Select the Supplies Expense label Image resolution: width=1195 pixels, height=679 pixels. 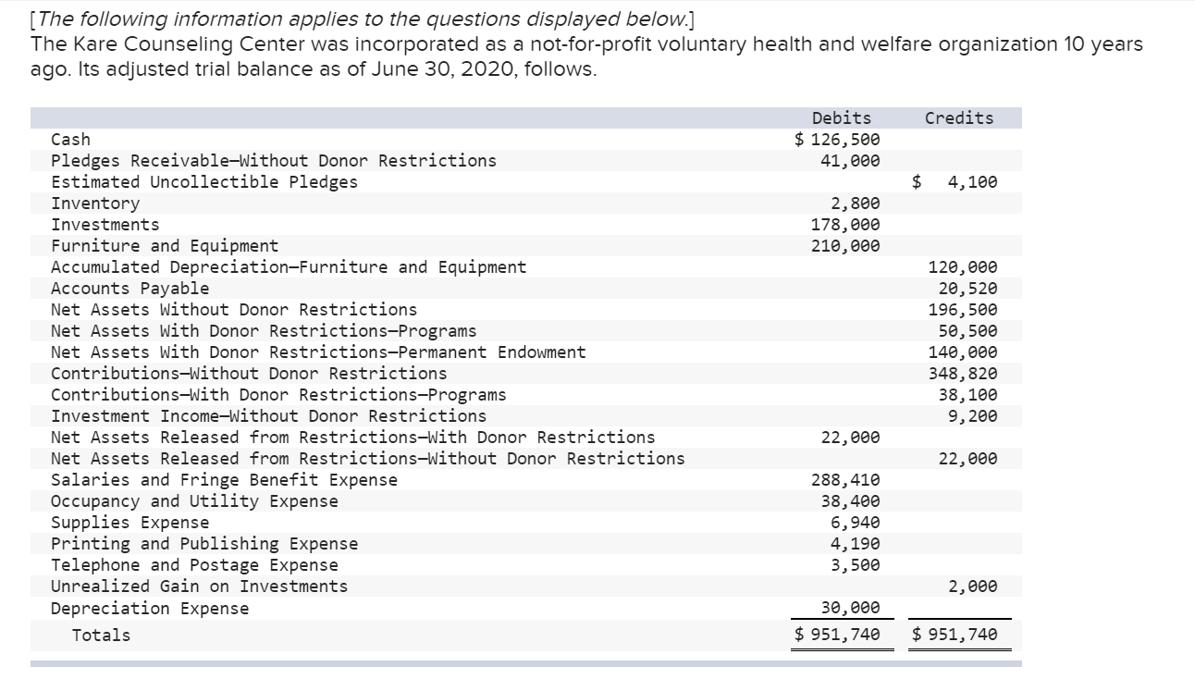click(129, 523)
